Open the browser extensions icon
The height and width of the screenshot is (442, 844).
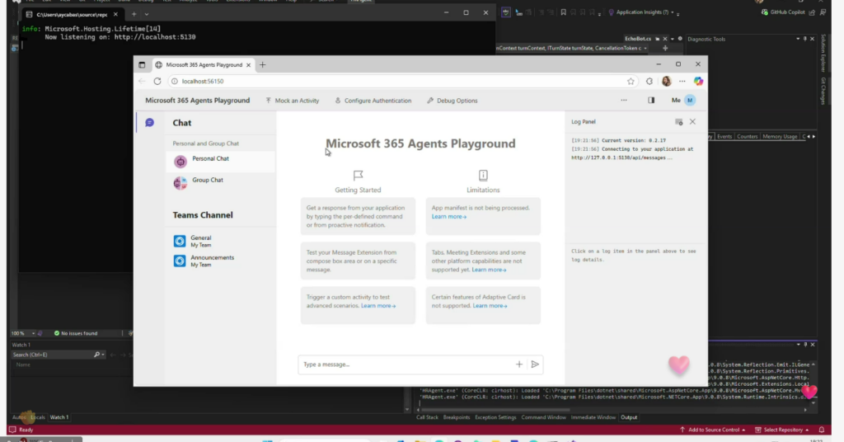click(x=649, y=82)
